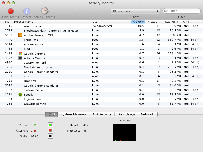Click the % Idle 95.60 value
Image resolution: width=203 pixels, height=152 pixels.
(35, 136)
